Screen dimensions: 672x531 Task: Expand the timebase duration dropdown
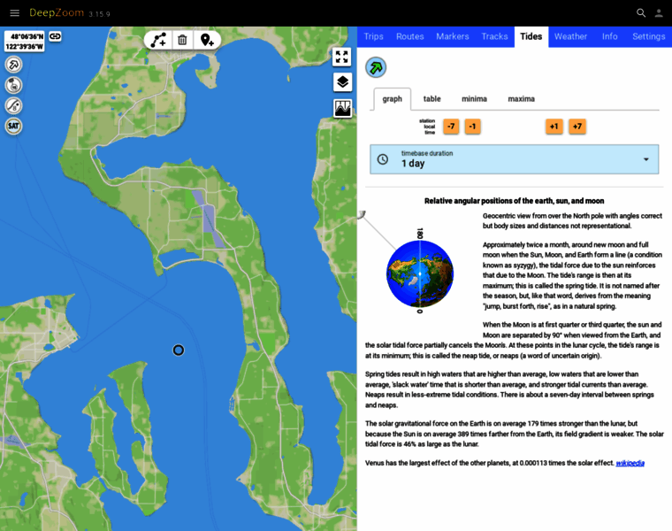[x=515, y=159]
